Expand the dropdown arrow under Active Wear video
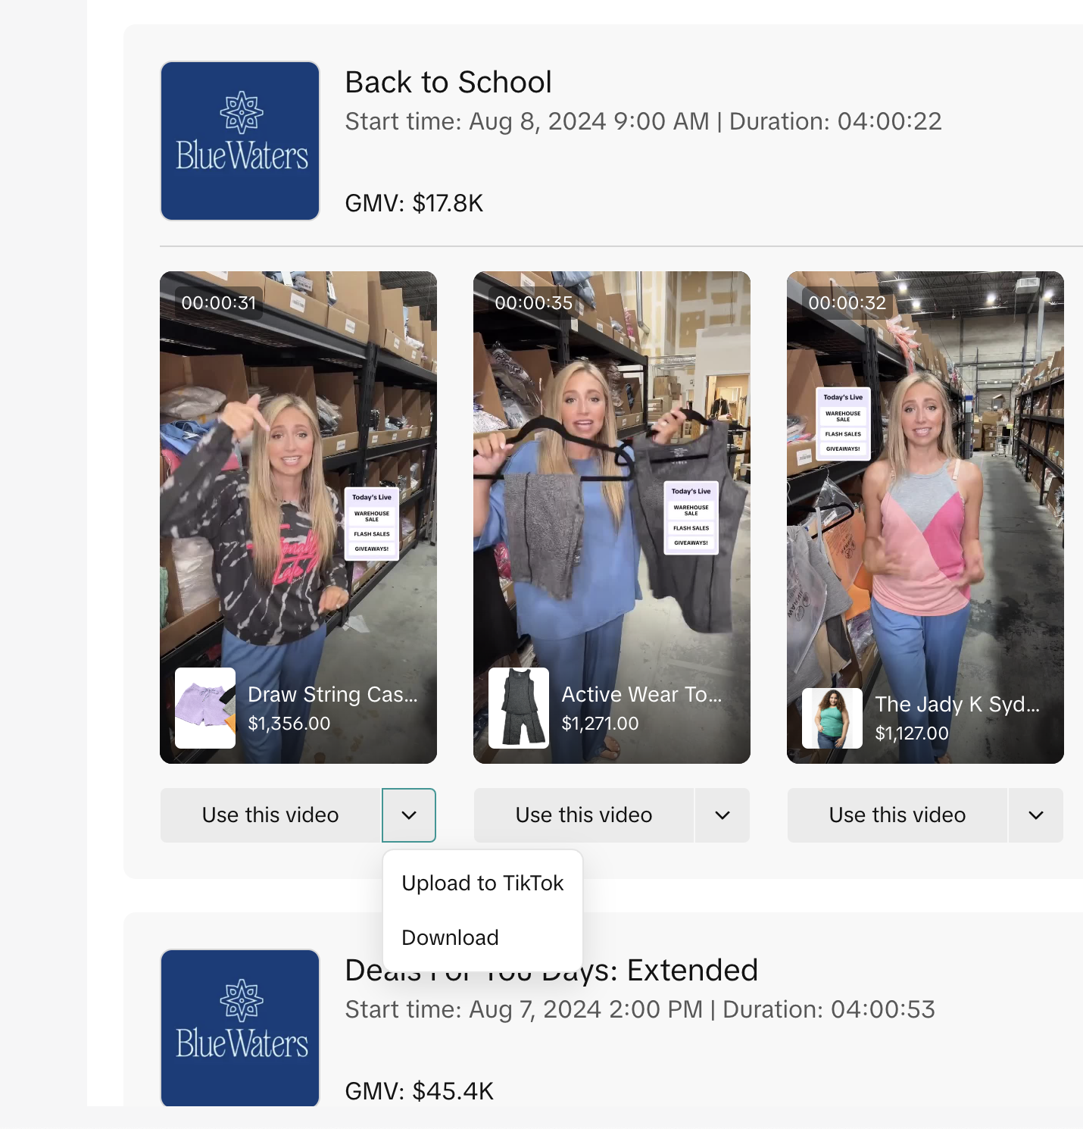Viewport: 1083px width, 1129px height. 723,815
